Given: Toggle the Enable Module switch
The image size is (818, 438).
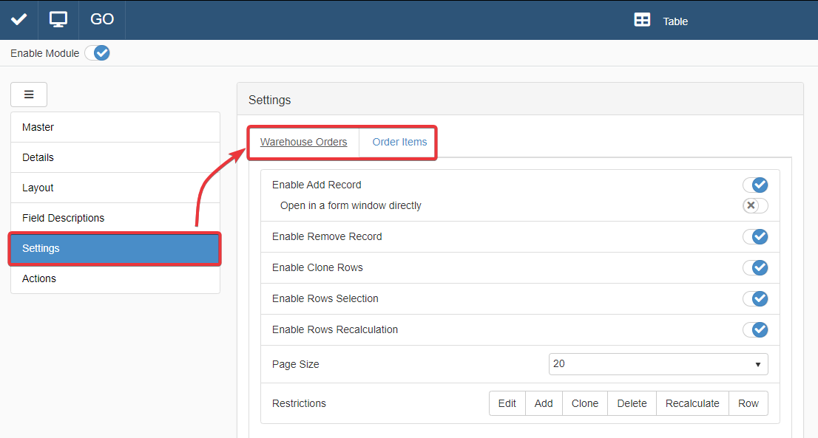Looking at the screenshot, I should tap(97, 53).
